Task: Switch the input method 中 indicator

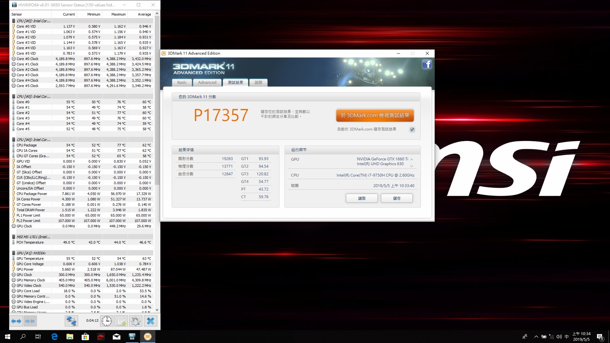Action: click(x=567, y=337)
